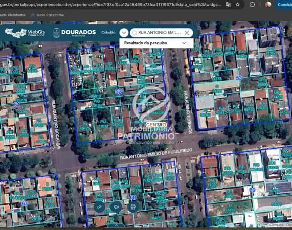
Task: Open the browser profile avatar
Action: pyautogui.click(x=268, y=4)
